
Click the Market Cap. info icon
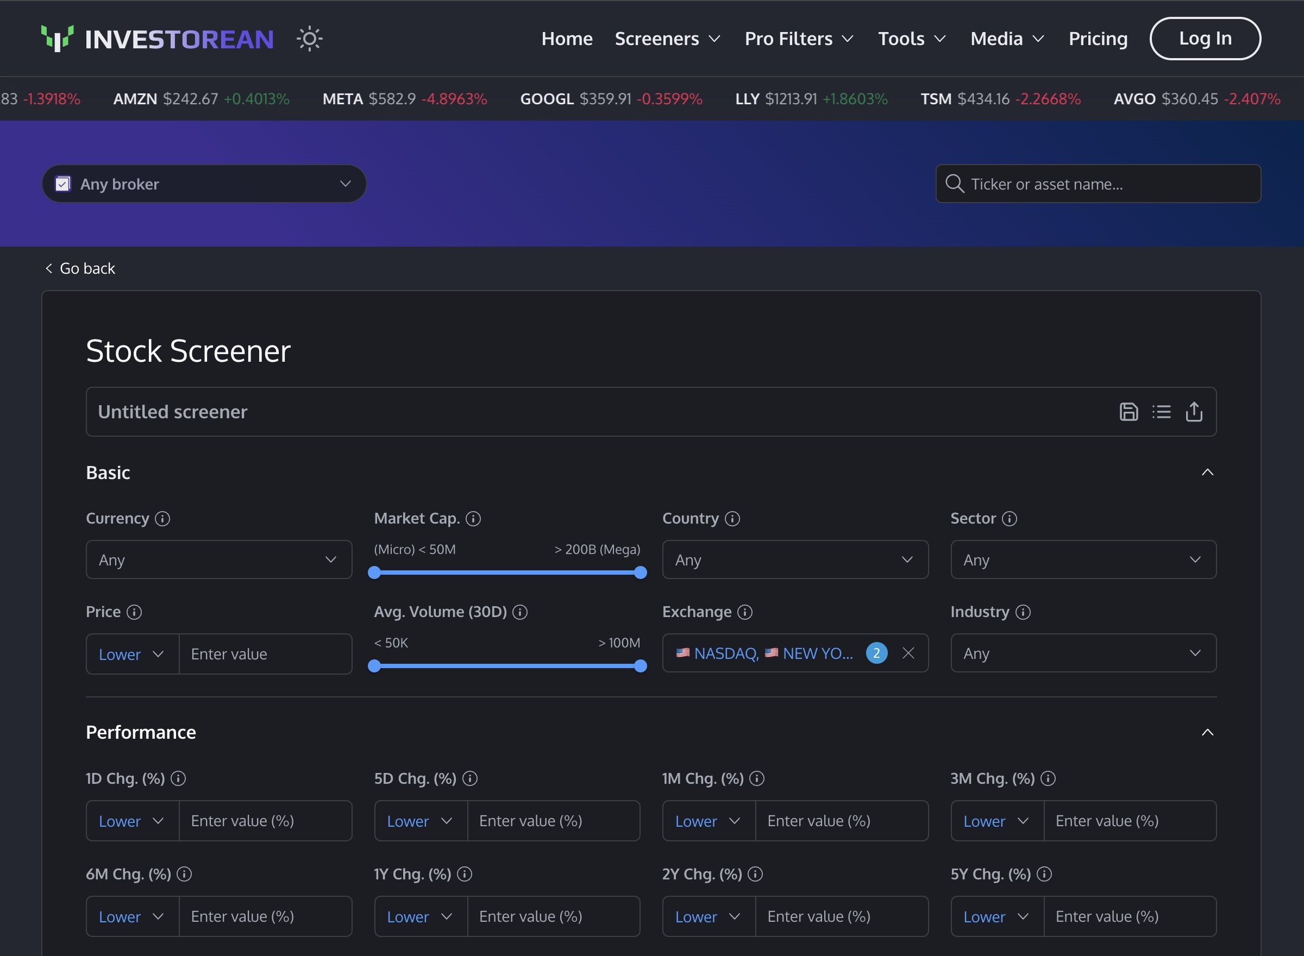coord(473,519)
